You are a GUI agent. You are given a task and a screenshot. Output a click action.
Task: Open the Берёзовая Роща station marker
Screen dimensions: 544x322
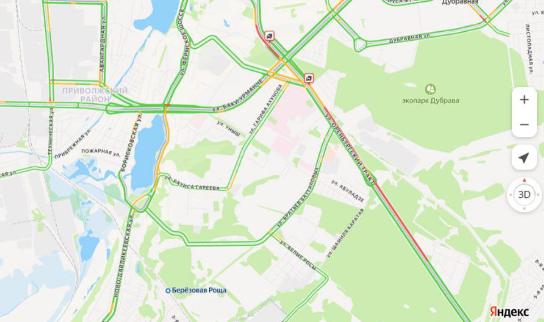pos(168,290)
